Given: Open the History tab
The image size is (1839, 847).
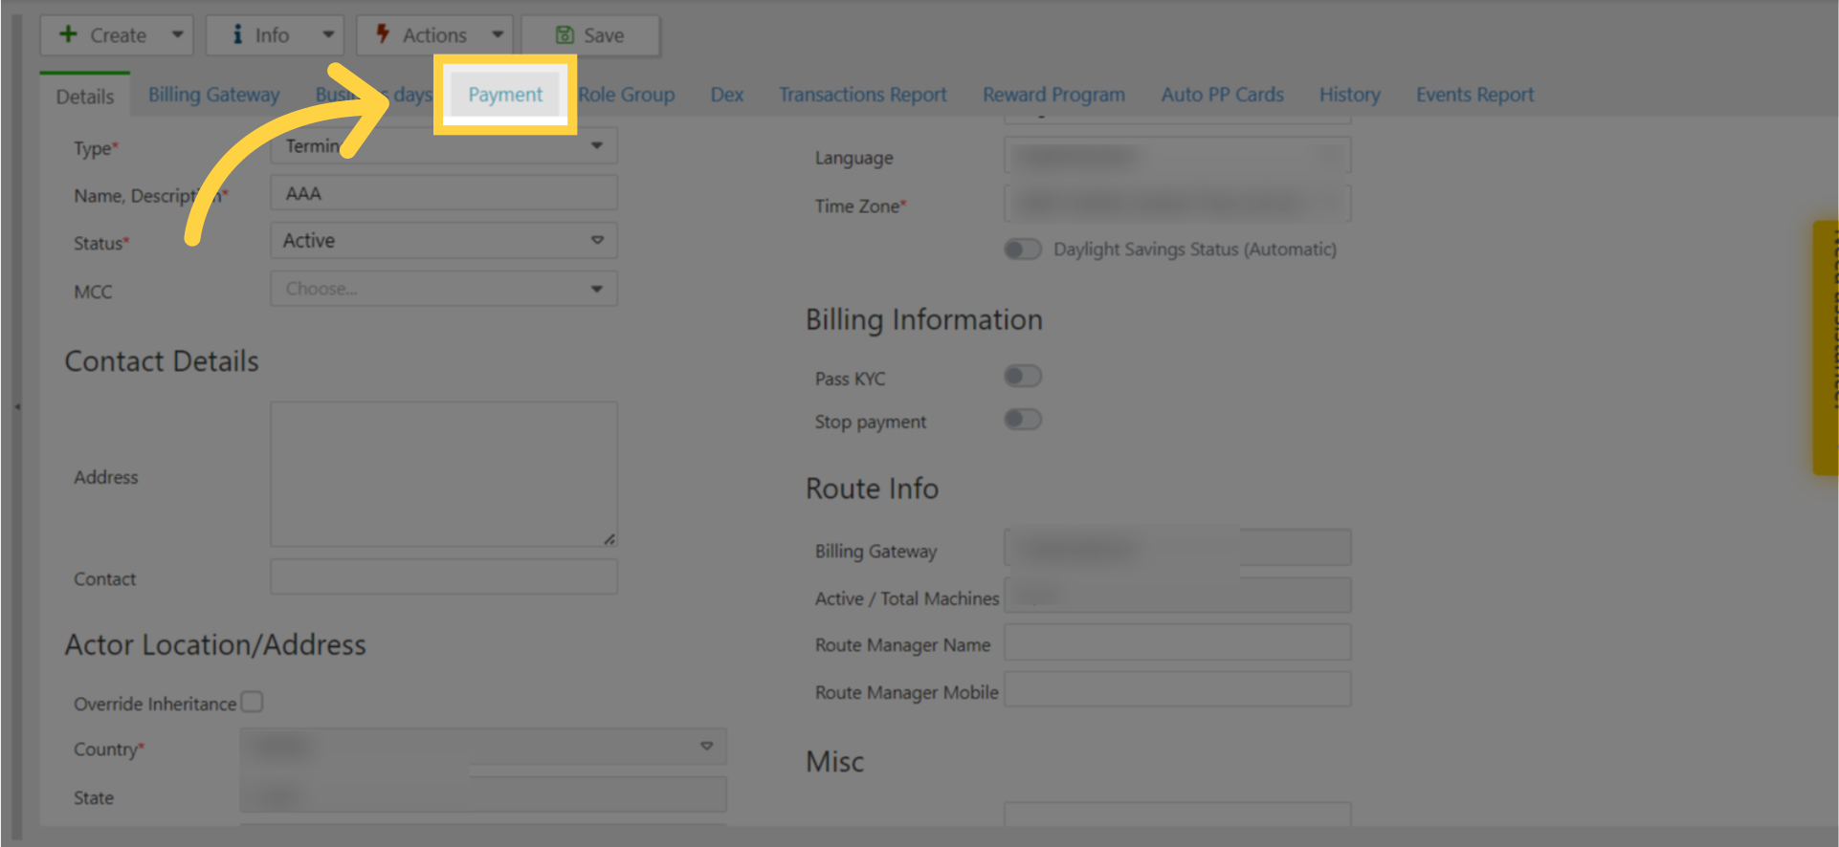Looking at the screenshot, I should (x=1349, y=95).
